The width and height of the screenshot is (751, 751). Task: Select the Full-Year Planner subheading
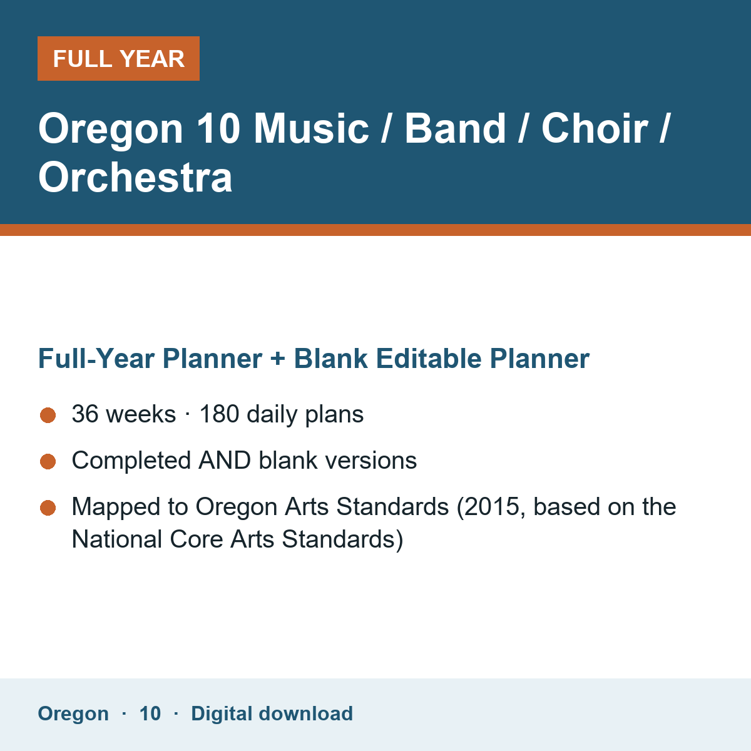coord(314,359)
